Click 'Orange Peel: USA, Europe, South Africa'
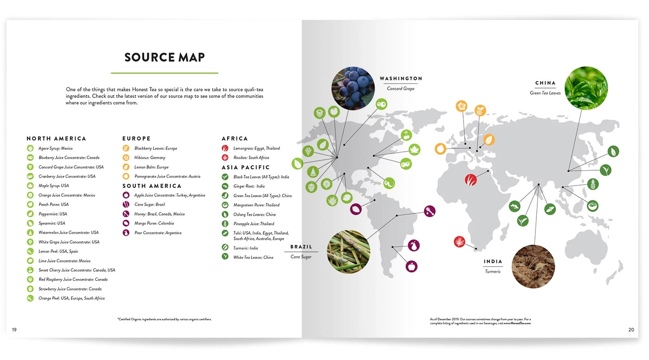649x360 pixels. (71, 298)
